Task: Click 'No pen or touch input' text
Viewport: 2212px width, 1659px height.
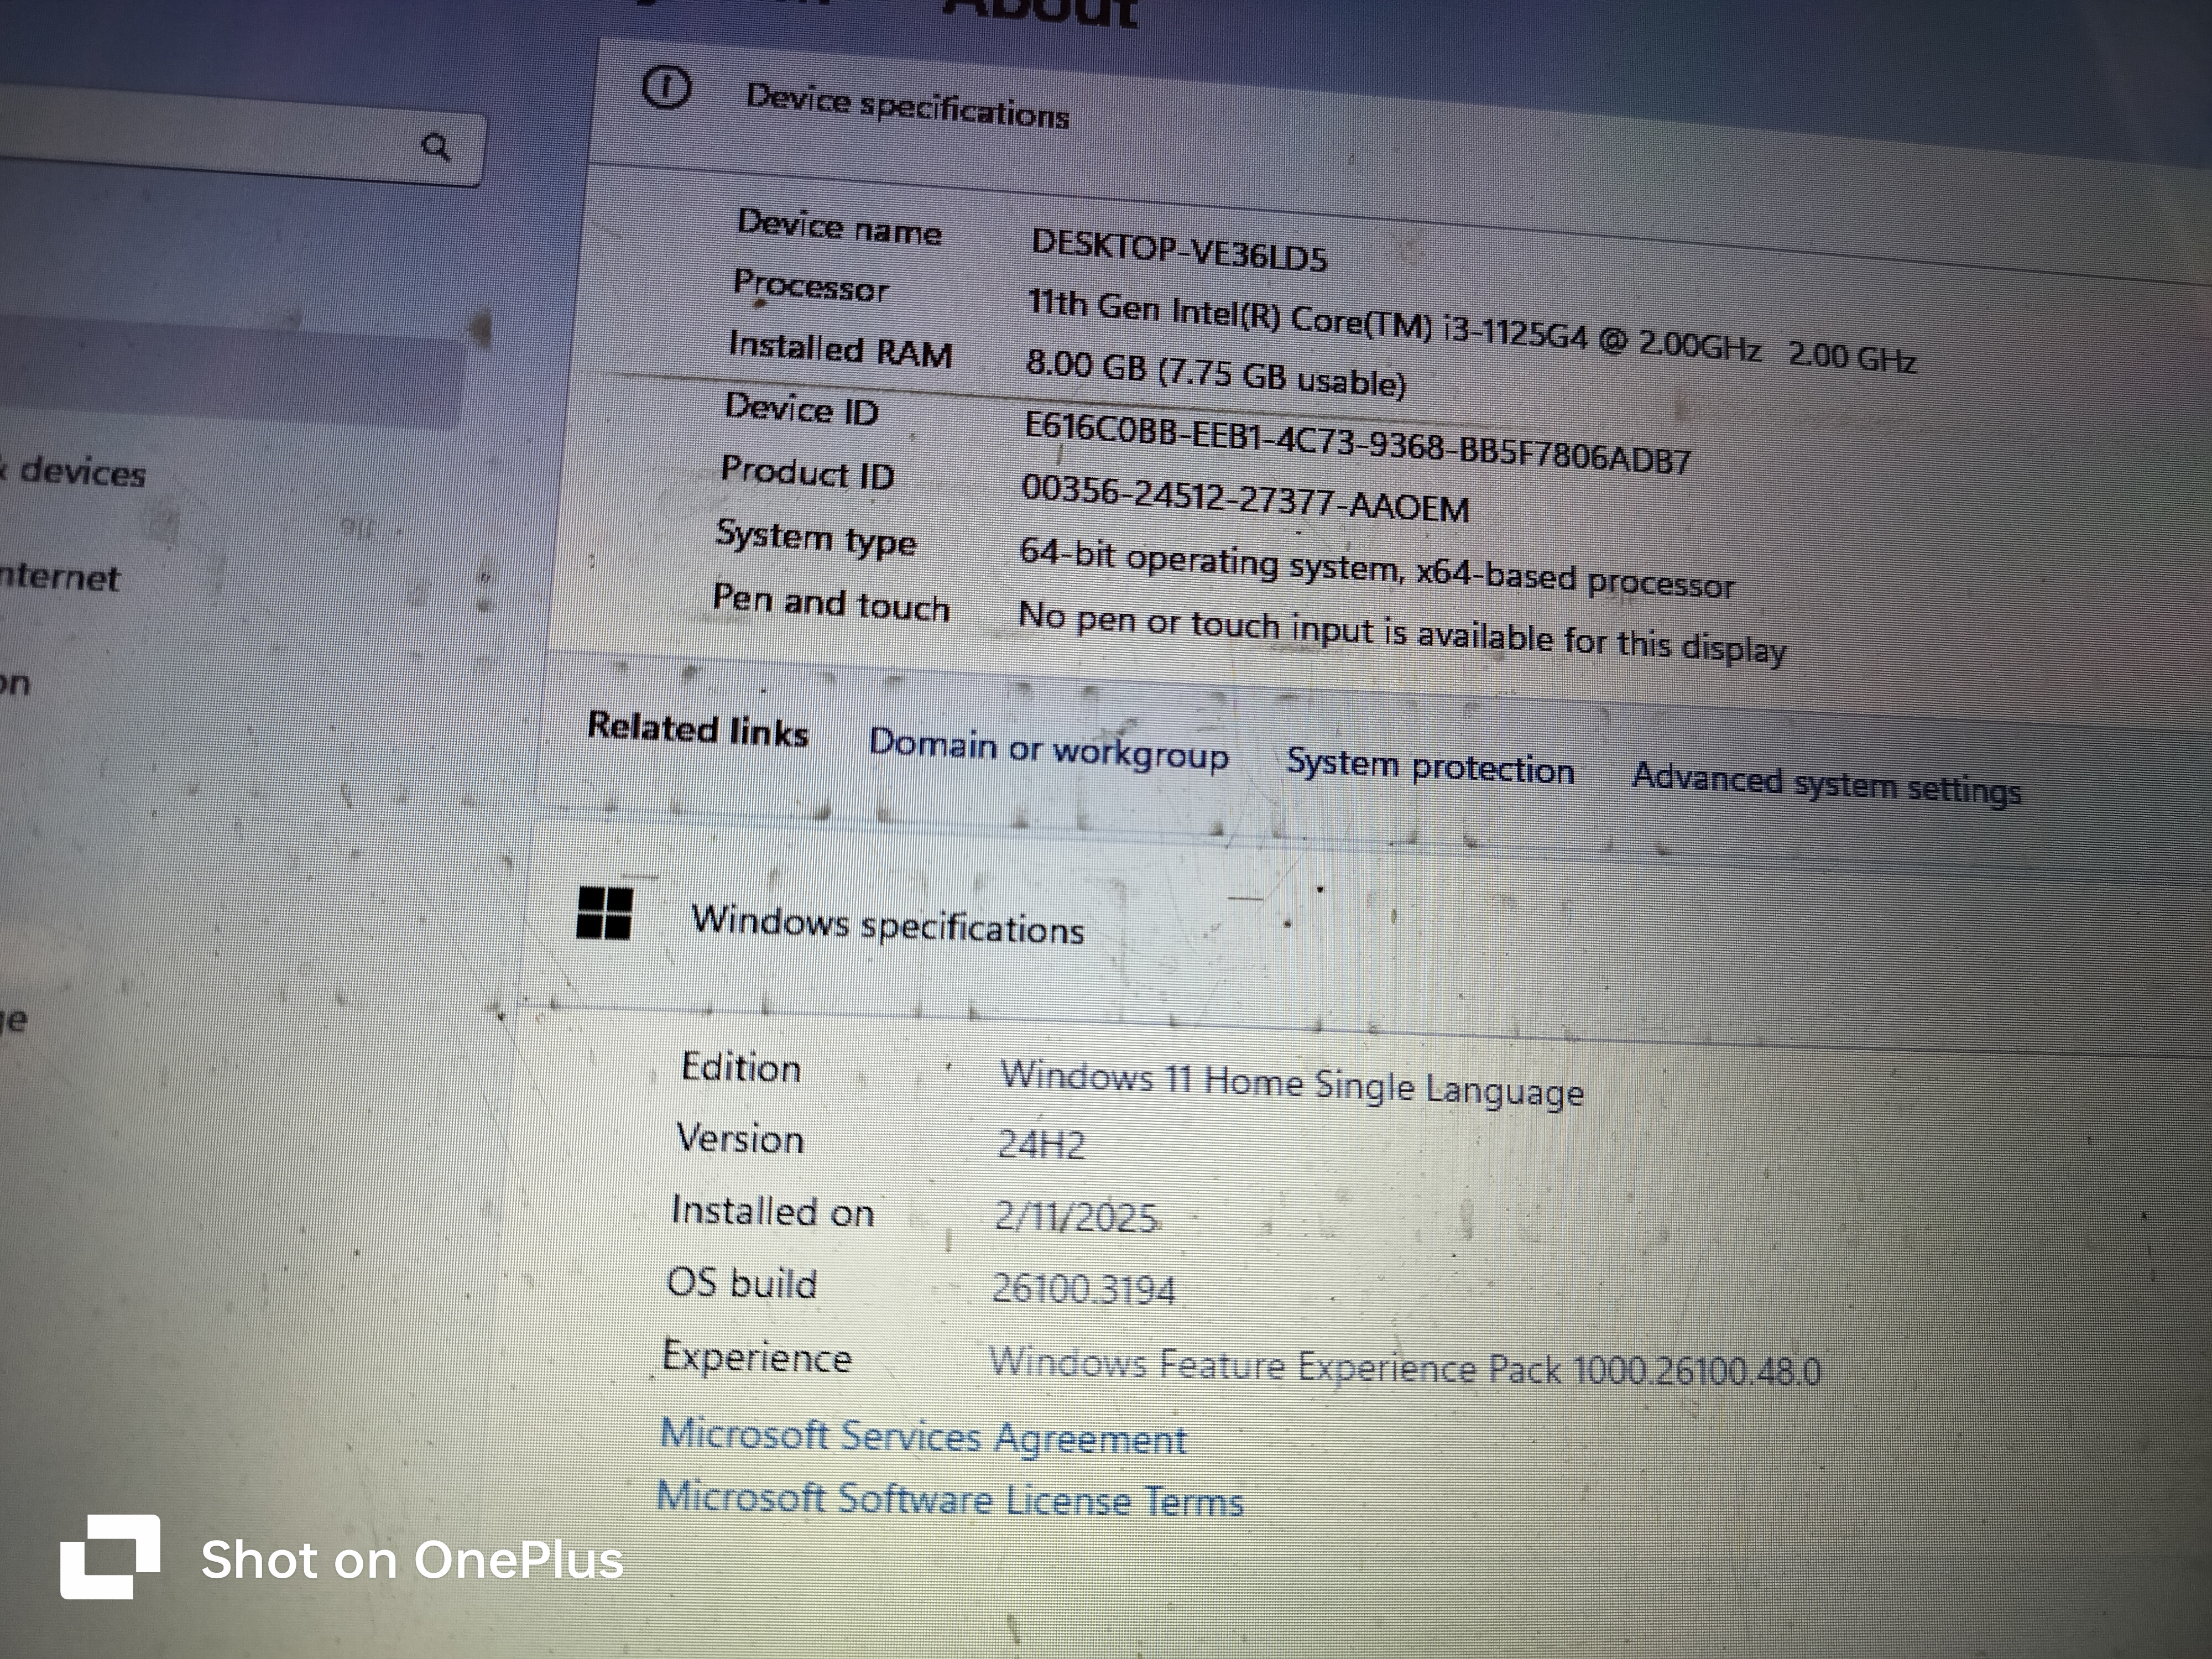Action: [1402, 633]
